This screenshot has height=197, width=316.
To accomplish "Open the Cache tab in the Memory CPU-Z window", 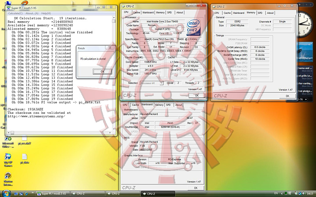I will (x=227, y=13).
